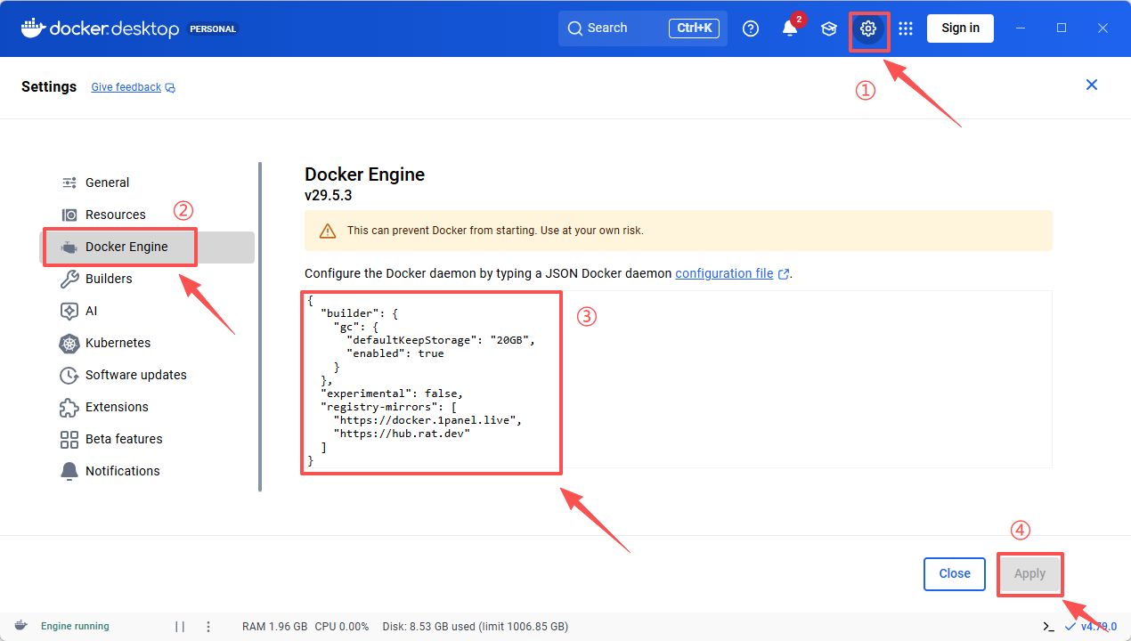
Task: Open the notifications bell with badge 2
Action: pyautogui.click(x=790, y=28)
